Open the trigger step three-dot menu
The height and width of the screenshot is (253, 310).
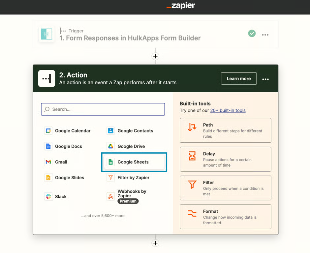click(x=265, y=35)
